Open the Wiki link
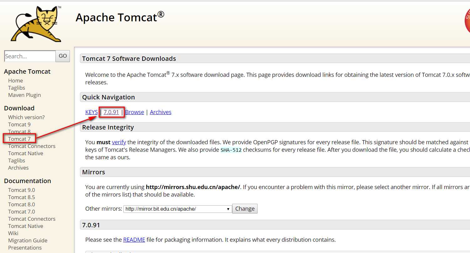The image size is (470, 253). coord(13,233)
